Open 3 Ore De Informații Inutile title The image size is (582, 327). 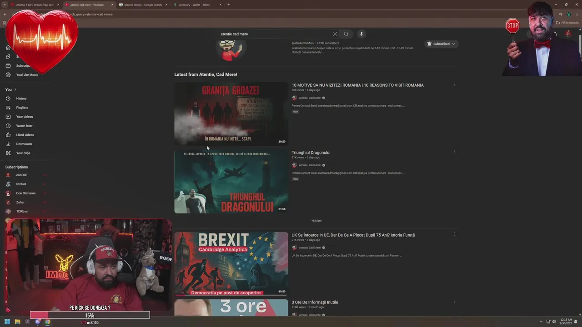(x=315, y=302)
